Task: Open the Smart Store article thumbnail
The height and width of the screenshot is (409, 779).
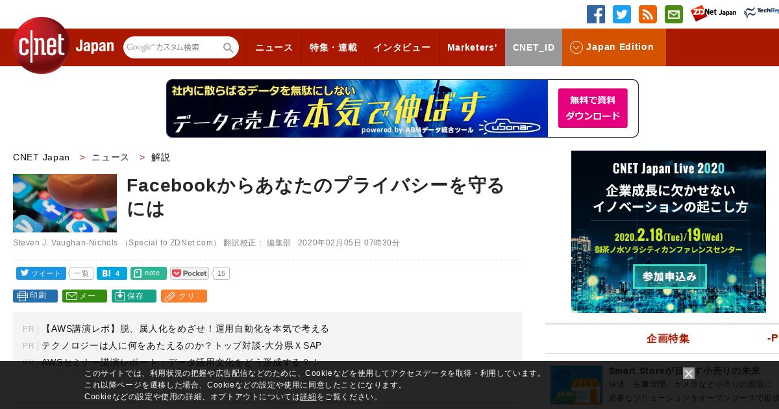Action: tap(576, 385)
